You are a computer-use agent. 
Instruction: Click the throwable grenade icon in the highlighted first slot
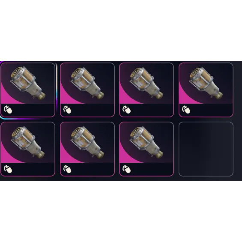click(8, 110)
